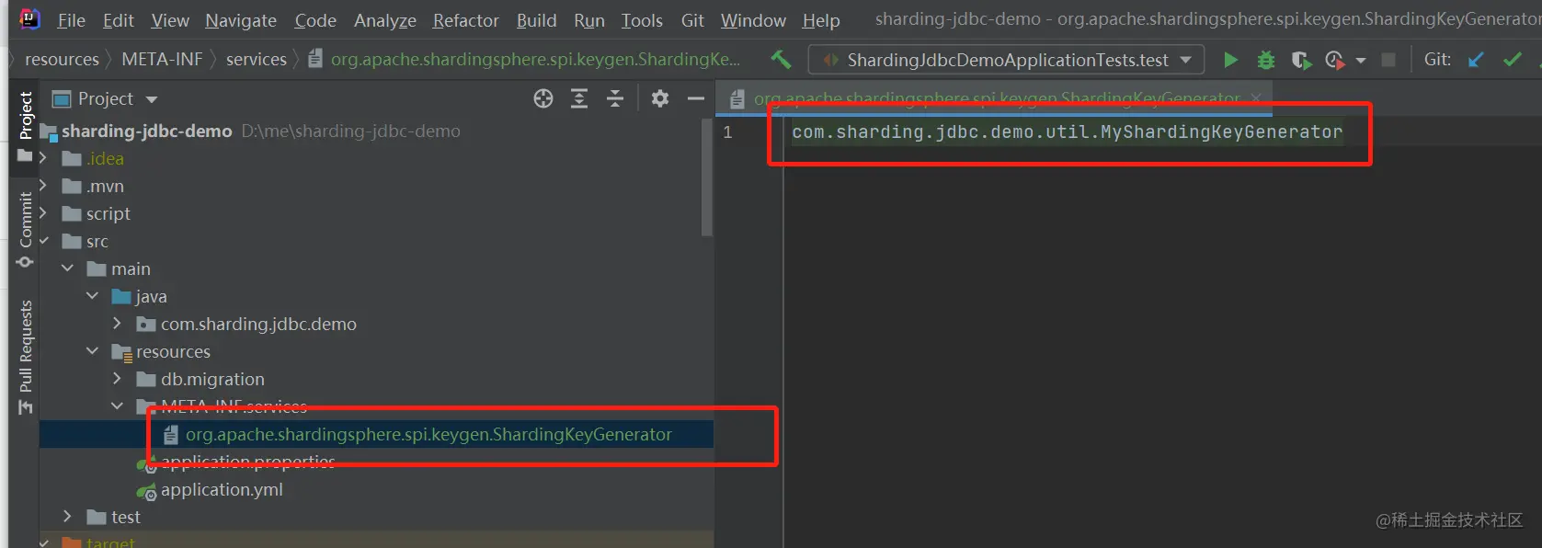Collapse the java folder
The height and width of the screenshot is (548, 1542).
pyautogui.click(x=92, y=296)
